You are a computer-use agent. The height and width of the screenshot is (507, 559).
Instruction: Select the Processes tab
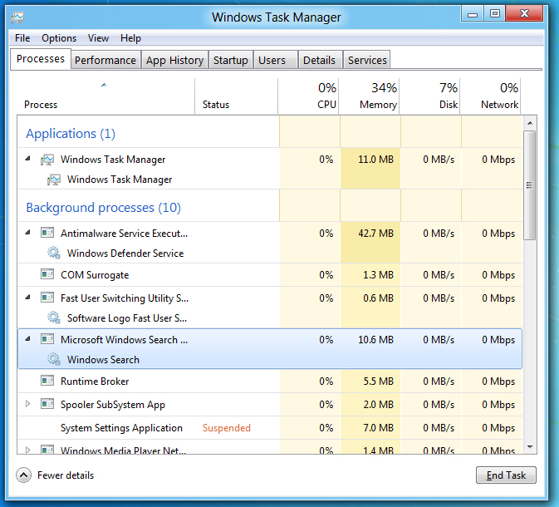41,58
